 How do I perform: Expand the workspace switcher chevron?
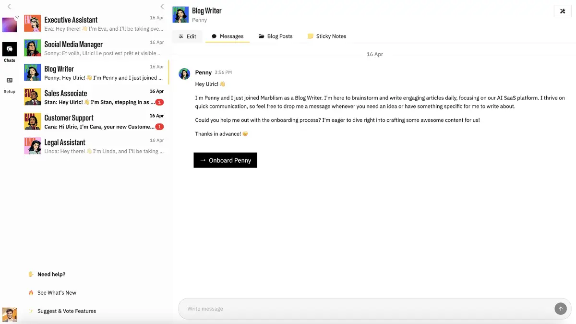pos(17,17)
